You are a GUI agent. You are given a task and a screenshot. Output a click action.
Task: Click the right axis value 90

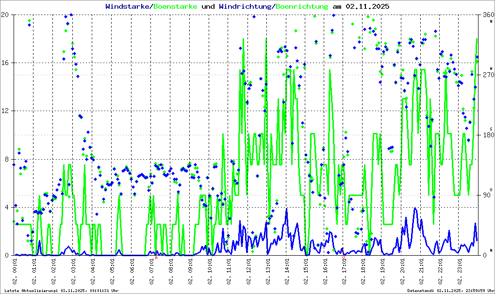pyautogui.click(x=487, y=195)
